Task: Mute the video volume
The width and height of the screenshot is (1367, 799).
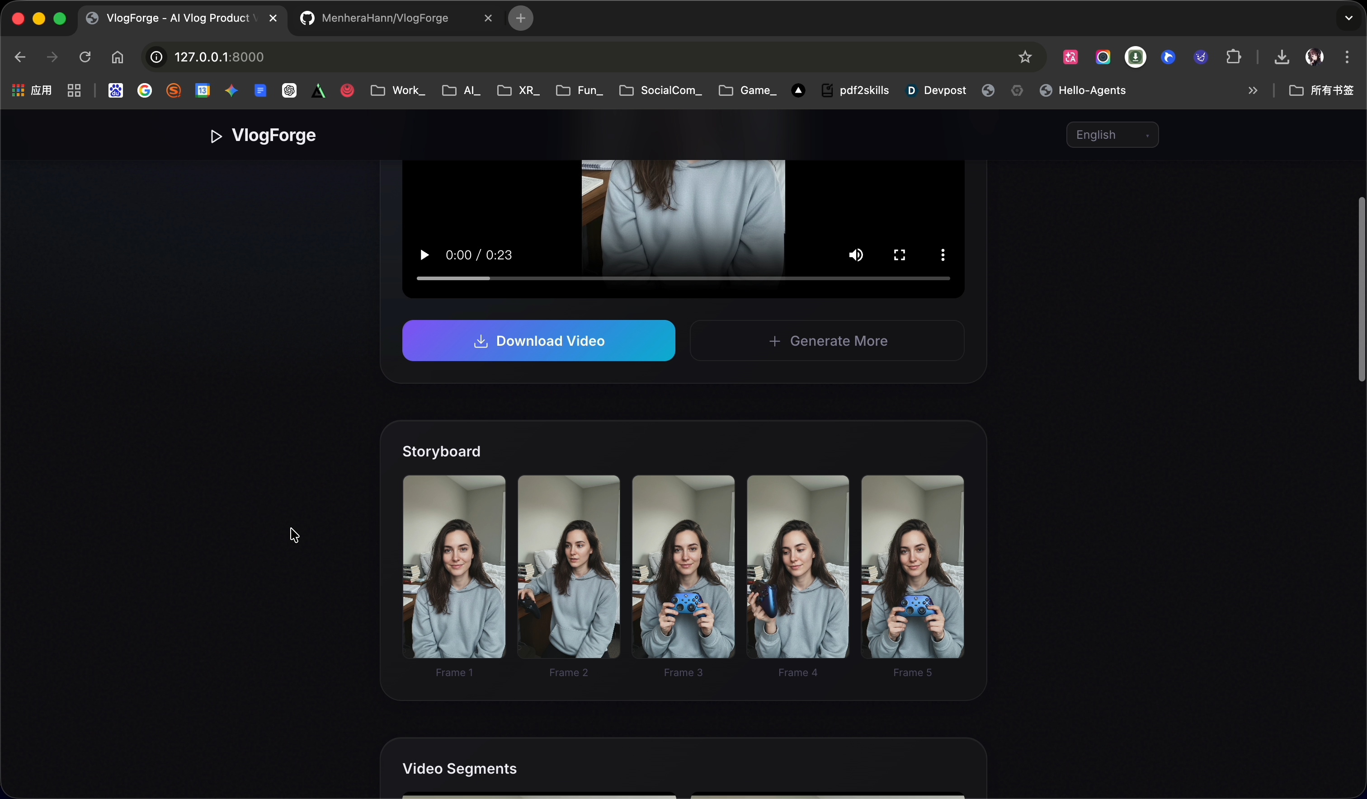Action: [856, 255]
